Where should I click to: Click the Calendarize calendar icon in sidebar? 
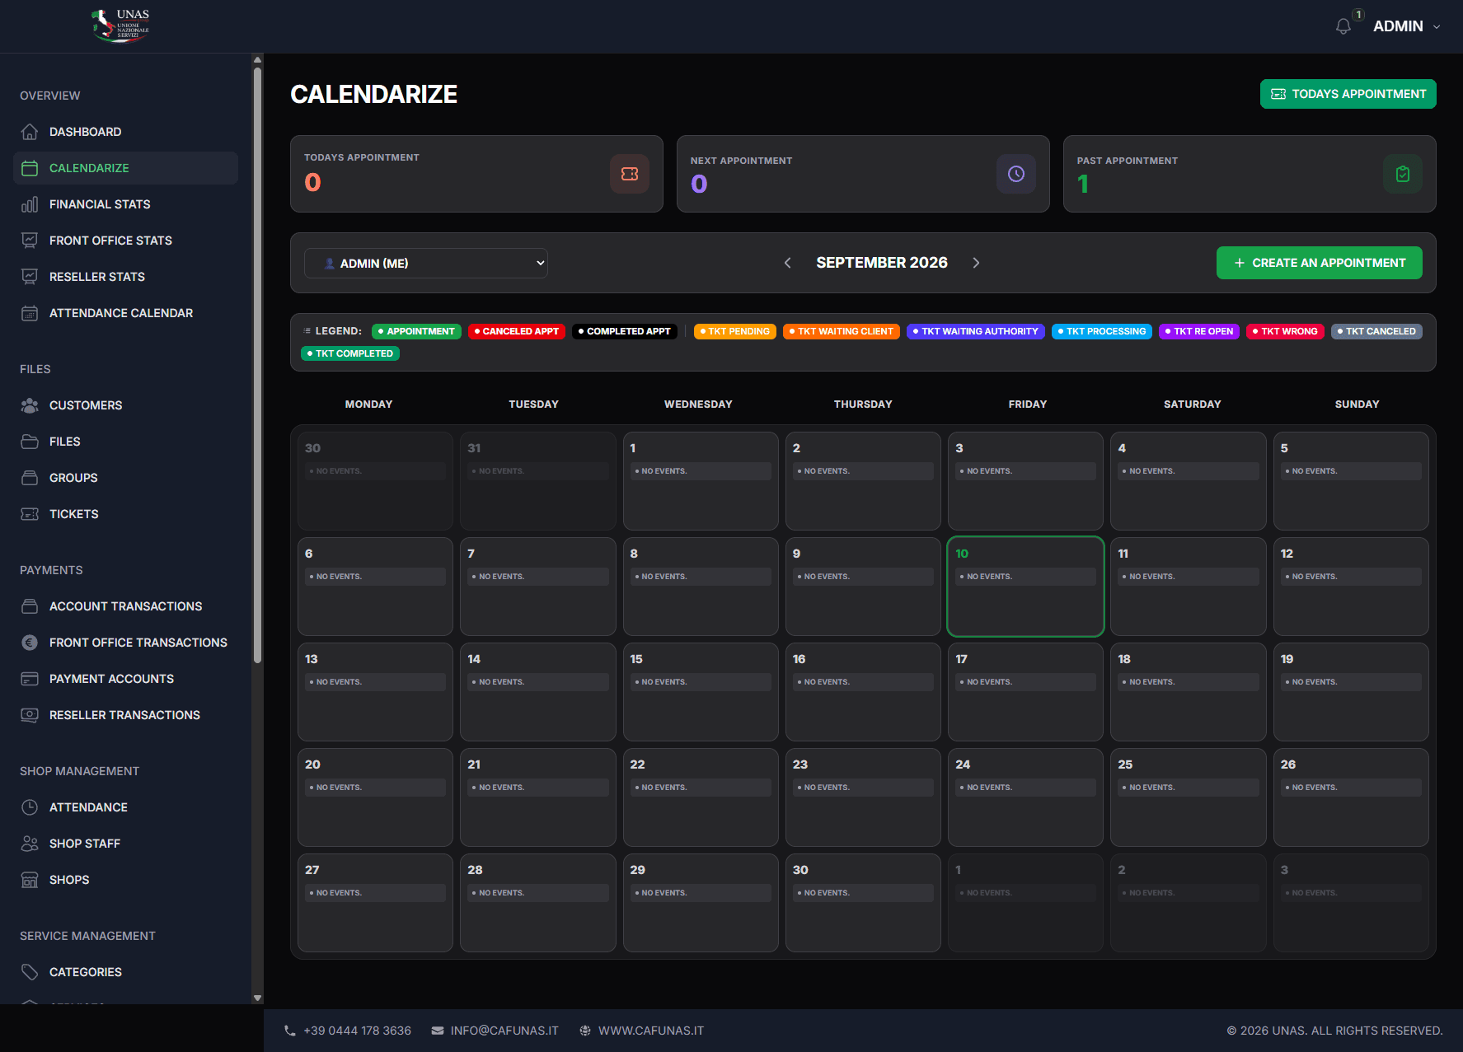coord(30,168)
